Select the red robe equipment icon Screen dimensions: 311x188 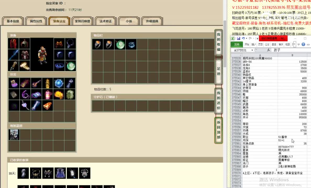(13, 44)
